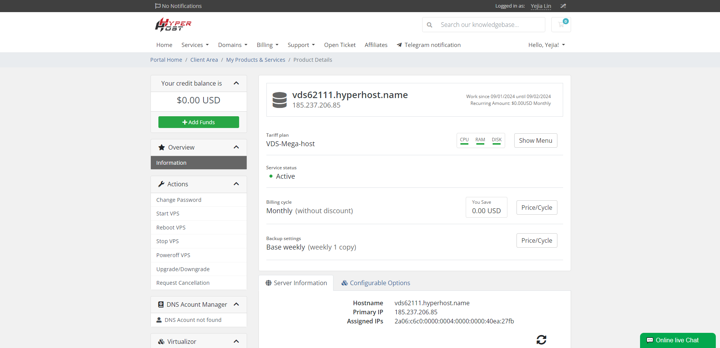This screenshot has height=348, width=720.
Task: Collapse the Virtualizor panel chevron
Action: (236, 342)
